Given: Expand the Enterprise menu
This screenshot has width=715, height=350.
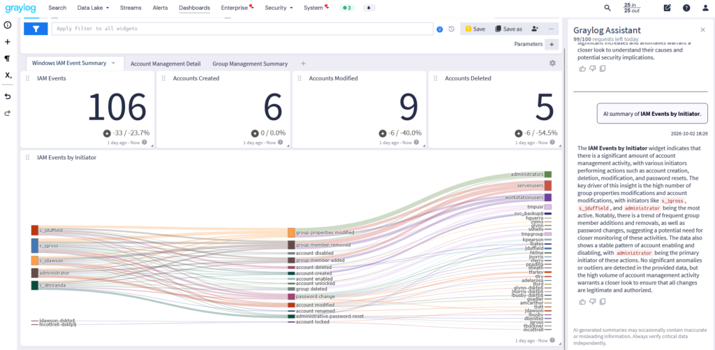Looking at the screenshot, I should 237,8.
